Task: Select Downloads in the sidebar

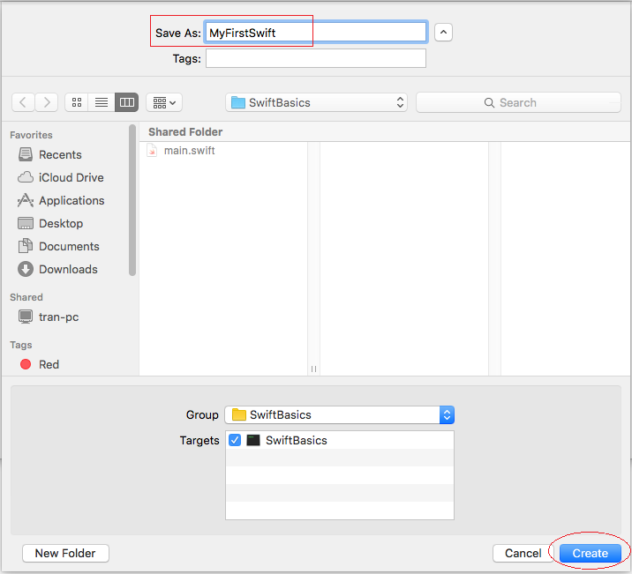Action: coord(68,269)
